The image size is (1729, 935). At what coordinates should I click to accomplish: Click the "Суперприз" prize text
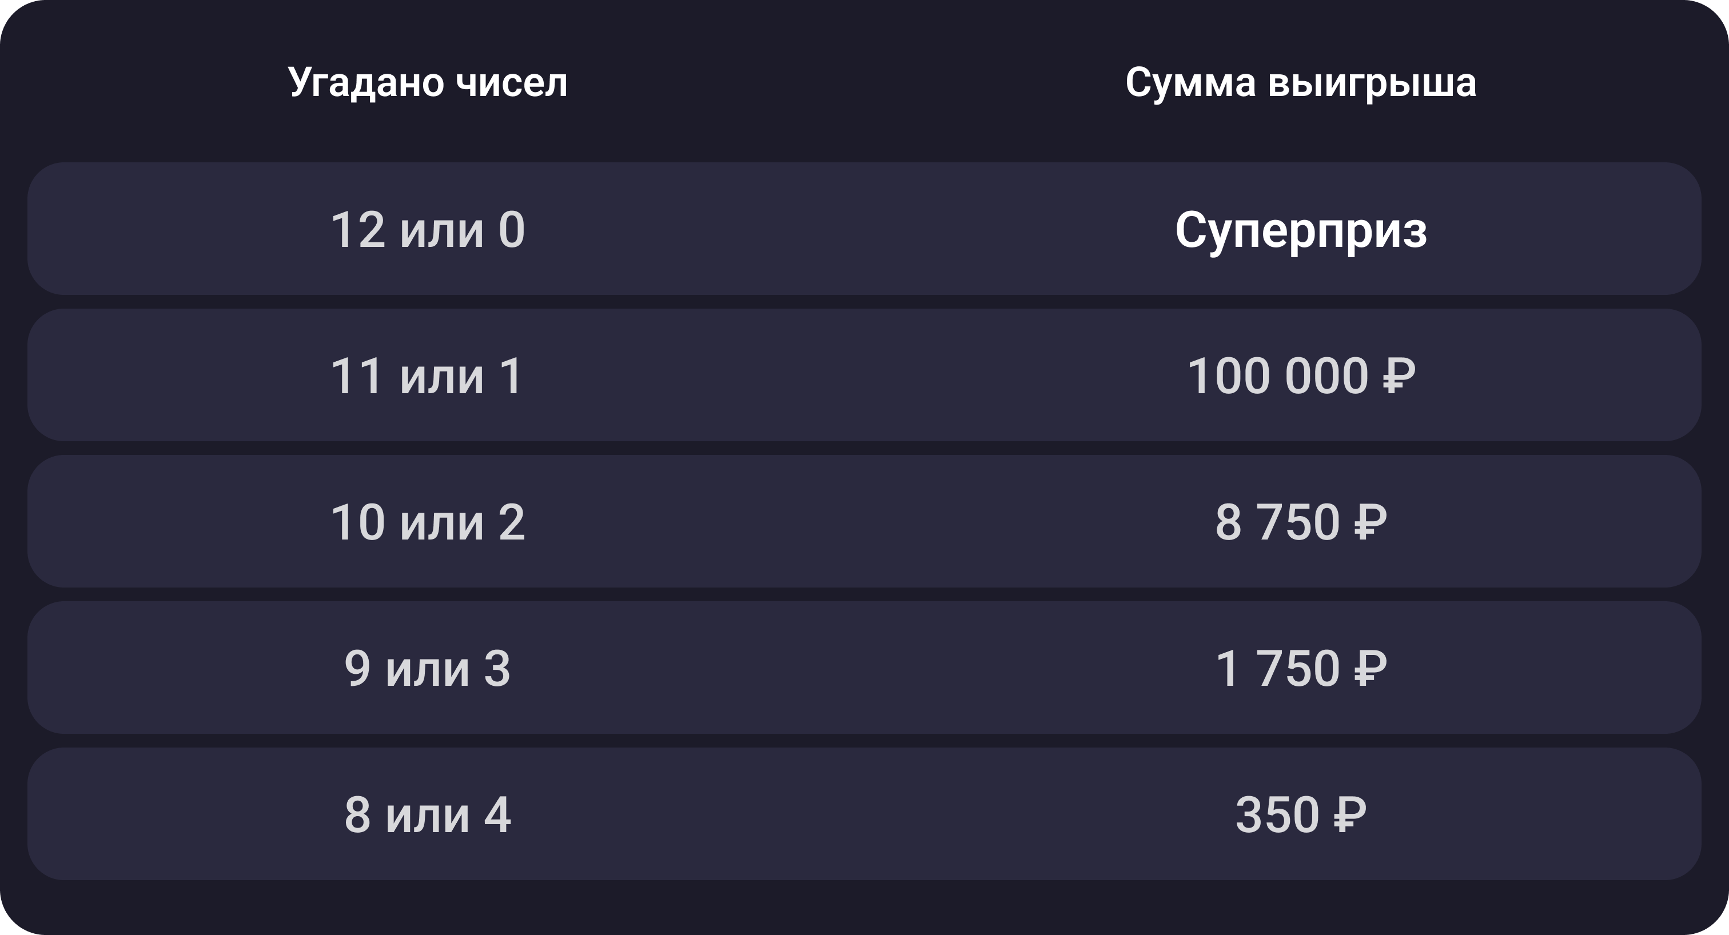1300,231
